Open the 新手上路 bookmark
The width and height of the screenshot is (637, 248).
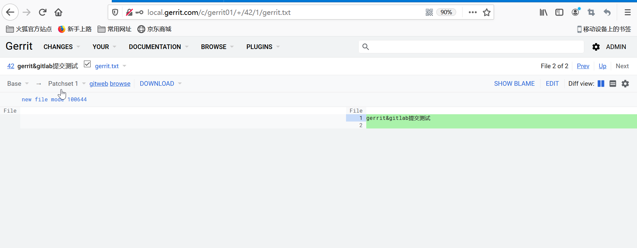[75, 29]
